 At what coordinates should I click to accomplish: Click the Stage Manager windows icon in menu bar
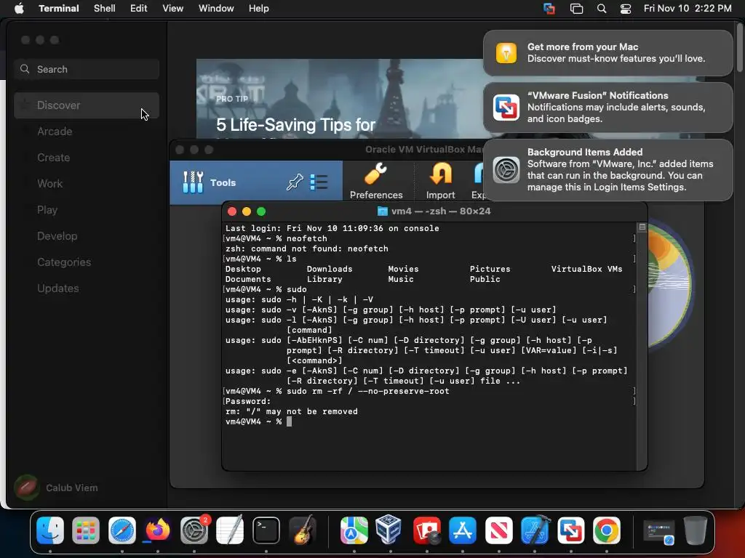pos(576,9)
